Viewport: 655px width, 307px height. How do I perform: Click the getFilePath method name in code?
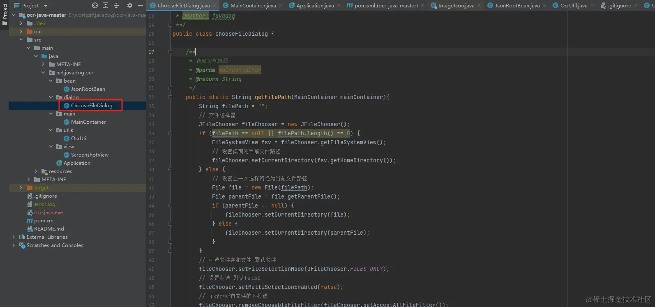(273, 97)
